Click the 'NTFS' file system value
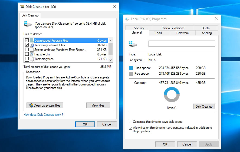This screenshot has height=152, width=240. (x=152, y=60)
